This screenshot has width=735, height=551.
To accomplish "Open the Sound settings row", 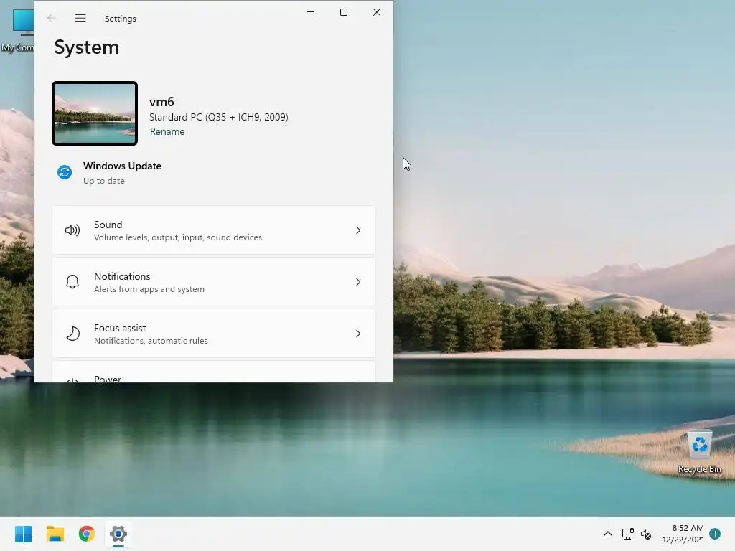I will pos(214,230).
